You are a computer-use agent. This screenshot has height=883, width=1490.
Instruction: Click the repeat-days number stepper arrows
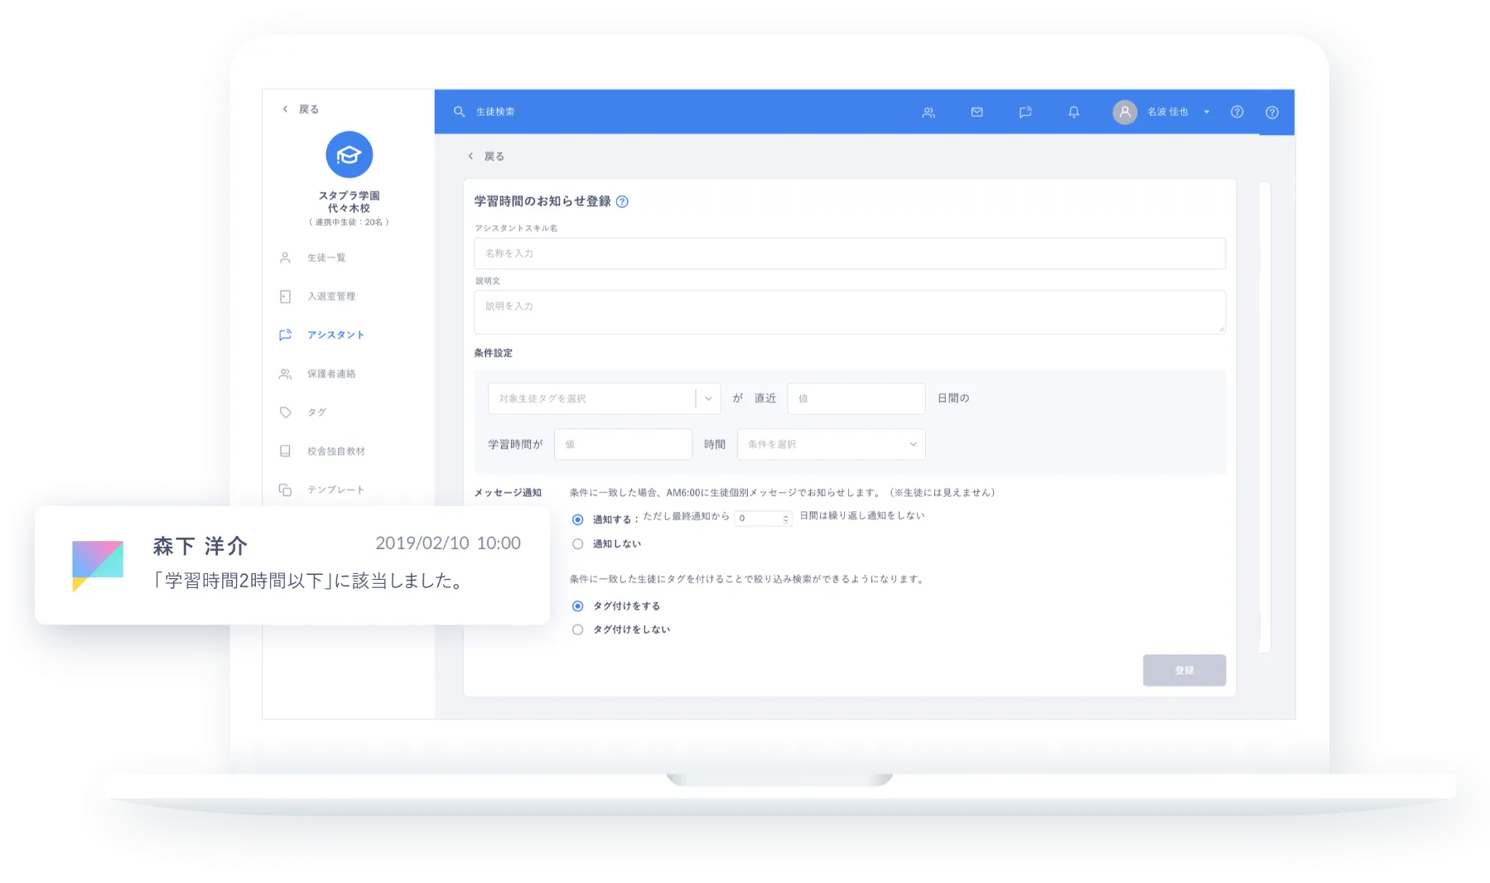[786, 519]
